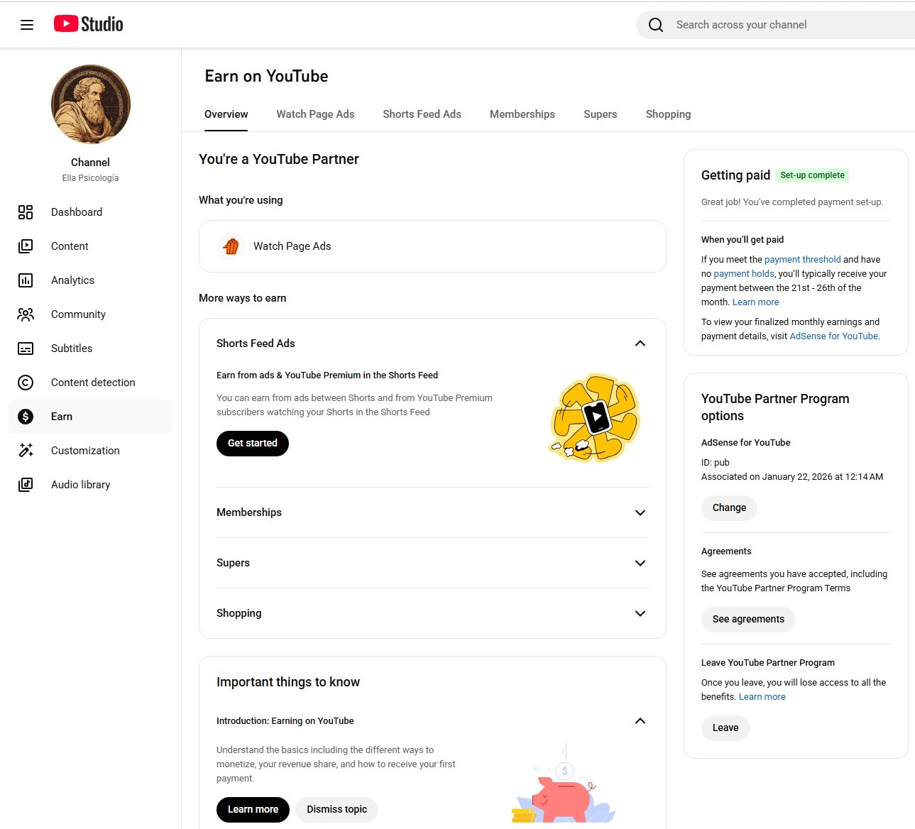Screen dimensions: 915x829
Task: Click the channel profile picture
Action: click(91, 104)
